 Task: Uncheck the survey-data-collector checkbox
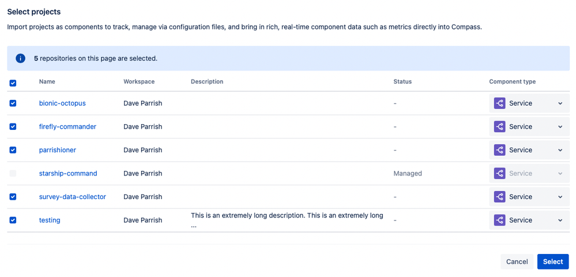[13, 197]
